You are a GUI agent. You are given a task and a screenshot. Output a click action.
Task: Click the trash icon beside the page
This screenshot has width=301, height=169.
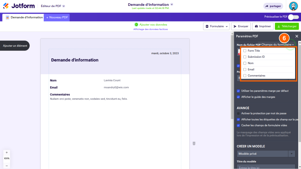(x=194, y=143)
